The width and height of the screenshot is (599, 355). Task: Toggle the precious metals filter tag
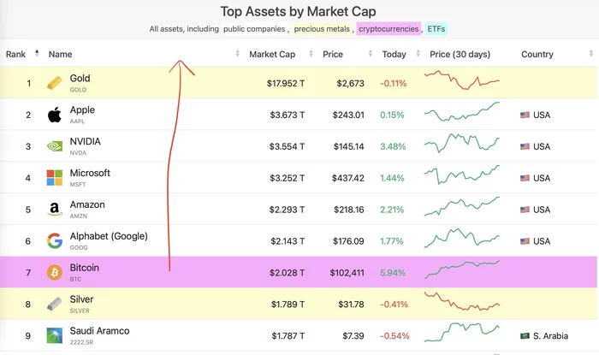click(x=322, y=29)
